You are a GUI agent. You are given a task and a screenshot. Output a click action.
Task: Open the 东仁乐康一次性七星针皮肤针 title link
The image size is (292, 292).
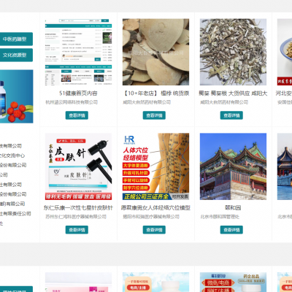click(78, 208)
